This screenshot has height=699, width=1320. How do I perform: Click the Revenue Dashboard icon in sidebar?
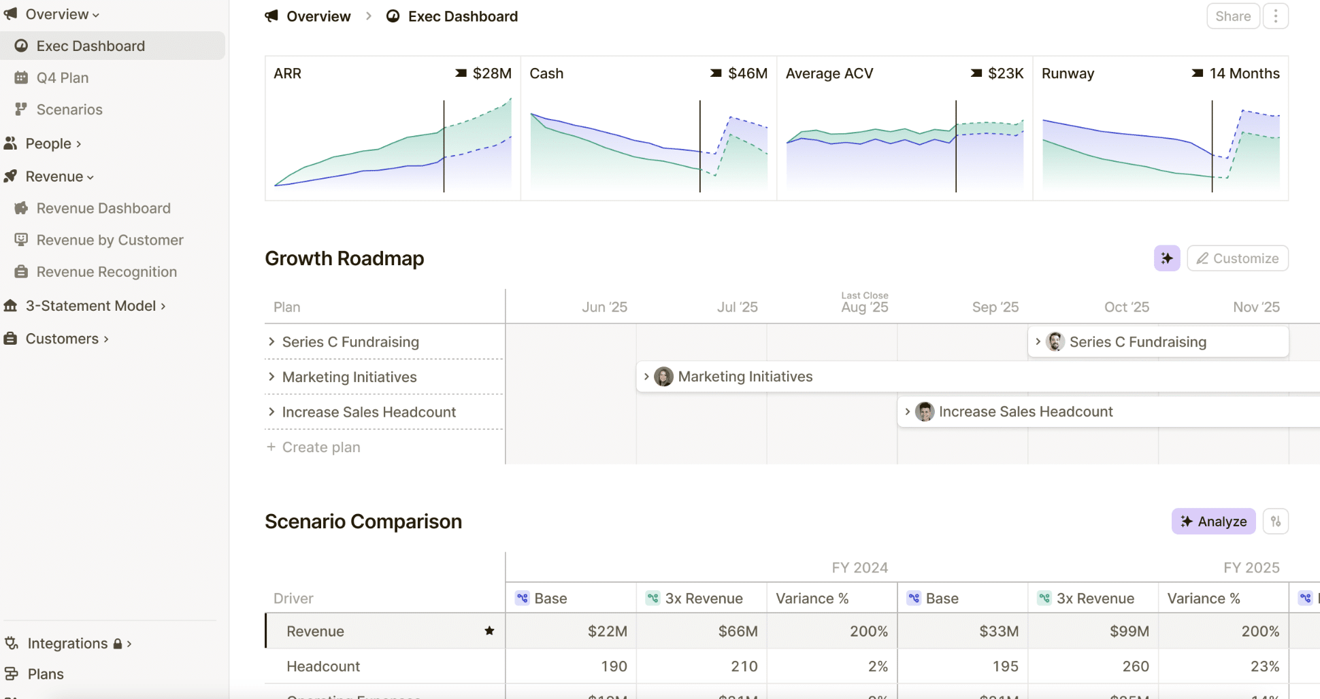[x=21, y=208]
